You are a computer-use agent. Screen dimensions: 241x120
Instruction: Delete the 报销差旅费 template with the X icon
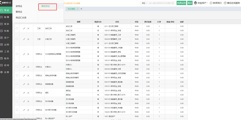[x=28, y=84]
